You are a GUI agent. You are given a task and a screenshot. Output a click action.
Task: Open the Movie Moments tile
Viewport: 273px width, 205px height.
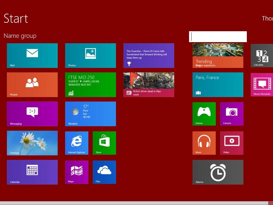click(x=262, y=85)
